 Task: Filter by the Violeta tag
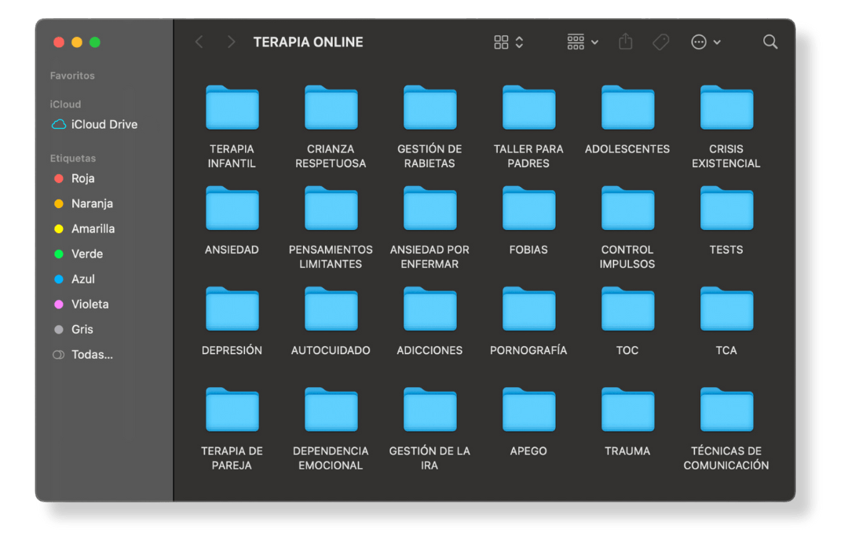click(82, 304)
